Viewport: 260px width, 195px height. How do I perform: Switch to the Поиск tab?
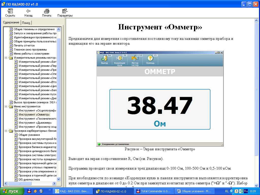click(26, 23)
